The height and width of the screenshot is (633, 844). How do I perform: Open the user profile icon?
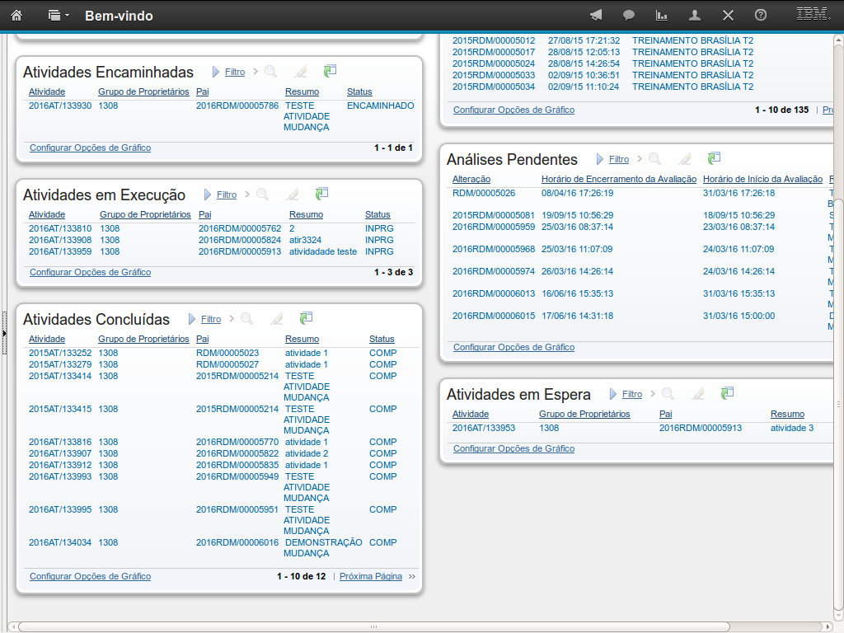pos(695,15)
